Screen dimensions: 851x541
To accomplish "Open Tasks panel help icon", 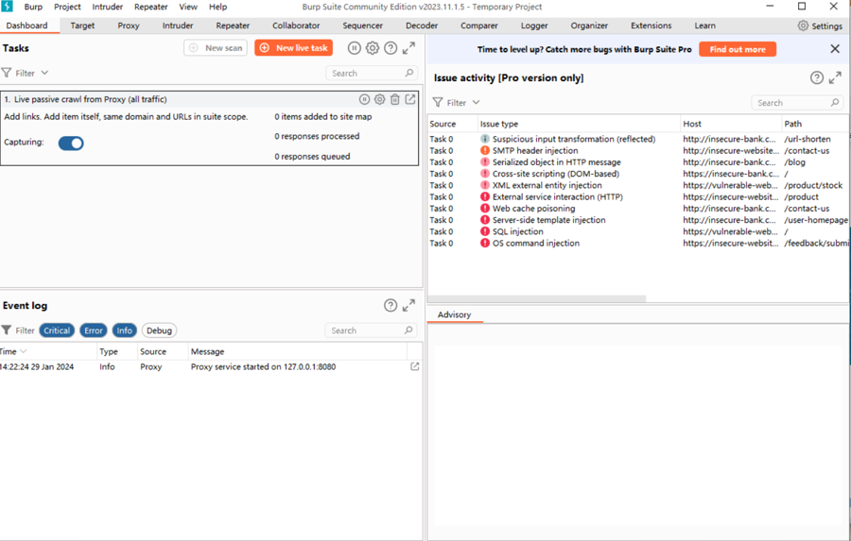I will (391, 48).
